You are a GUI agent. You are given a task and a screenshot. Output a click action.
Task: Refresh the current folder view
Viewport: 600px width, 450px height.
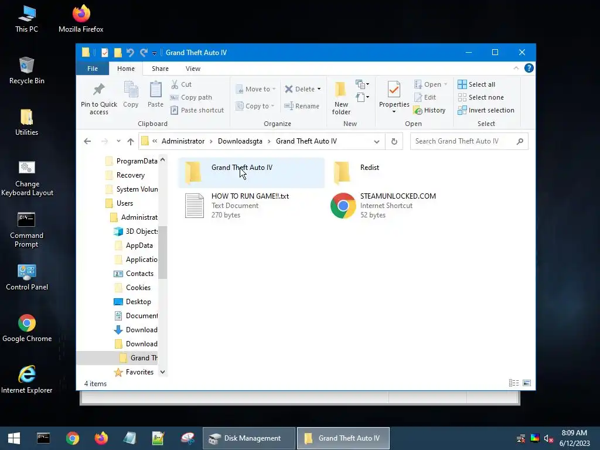[394, 142]
